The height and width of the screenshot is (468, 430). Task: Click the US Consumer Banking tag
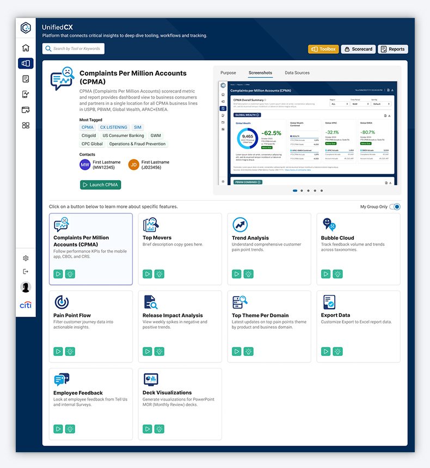(x=124, y=136)
